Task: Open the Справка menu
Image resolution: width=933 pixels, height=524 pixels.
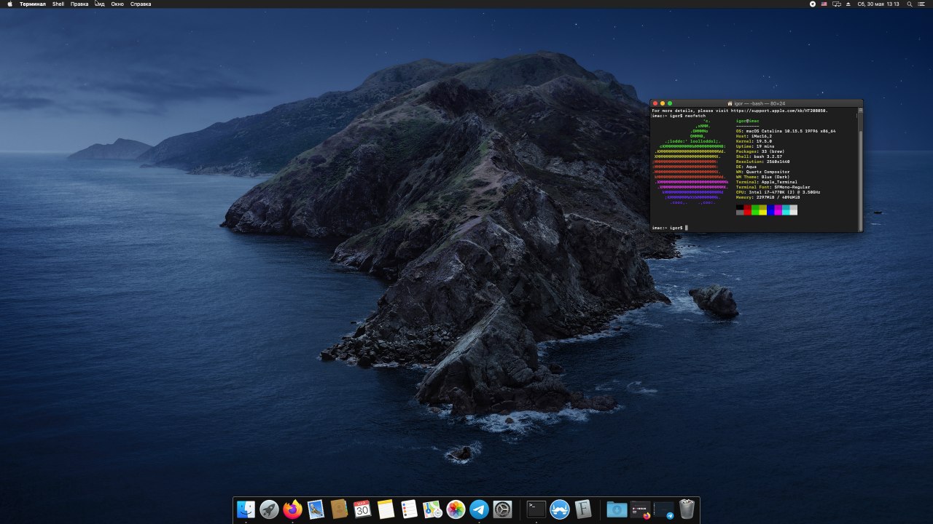Action: coord(141,4)
